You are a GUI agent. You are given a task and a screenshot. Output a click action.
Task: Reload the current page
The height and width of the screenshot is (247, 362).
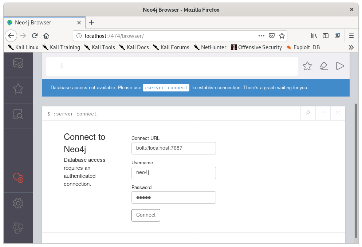[x=35, y=36]
